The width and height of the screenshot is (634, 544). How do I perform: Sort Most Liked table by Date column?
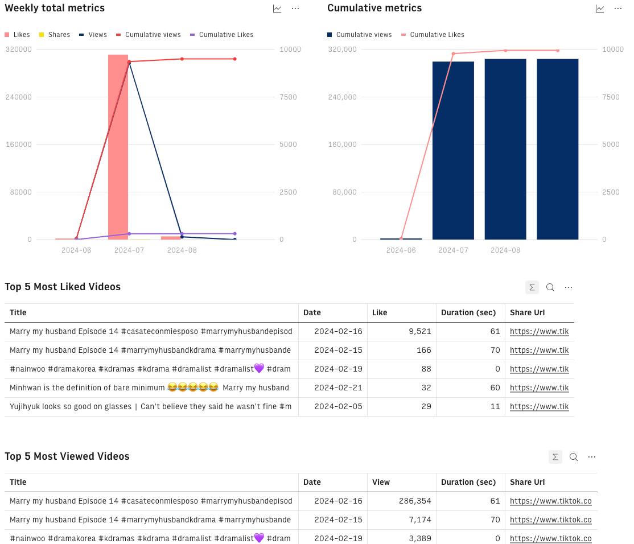coord(312,312)
